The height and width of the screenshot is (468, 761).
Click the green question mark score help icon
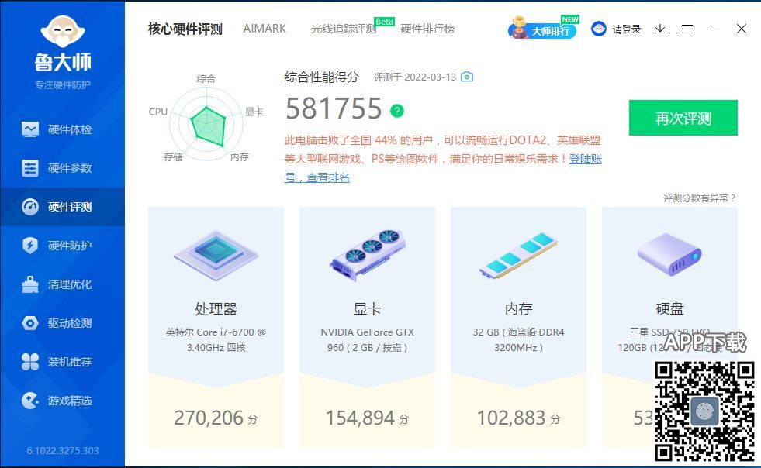click(x=397, y=111)
